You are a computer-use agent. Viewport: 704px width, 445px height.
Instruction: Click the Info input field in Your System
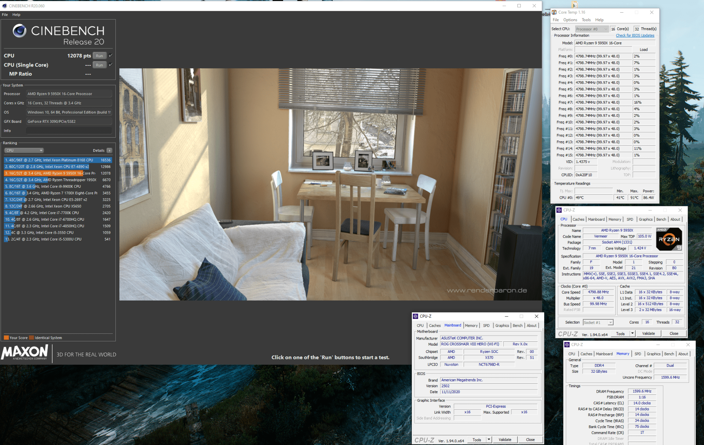tap(69, 131)
